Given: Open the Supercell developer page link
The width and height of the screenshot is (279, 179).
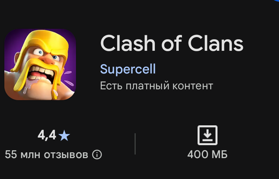Looking at the screenshot, I should click(128, 69).
